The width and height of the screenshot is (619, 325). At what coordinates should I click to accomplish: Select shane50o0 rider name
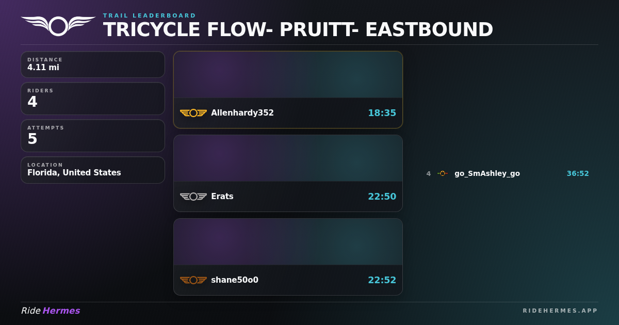[x=234, y=280]
